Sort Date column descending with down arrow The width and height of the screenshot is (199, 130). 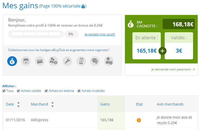pyautogui.click(x=18, y=106)
